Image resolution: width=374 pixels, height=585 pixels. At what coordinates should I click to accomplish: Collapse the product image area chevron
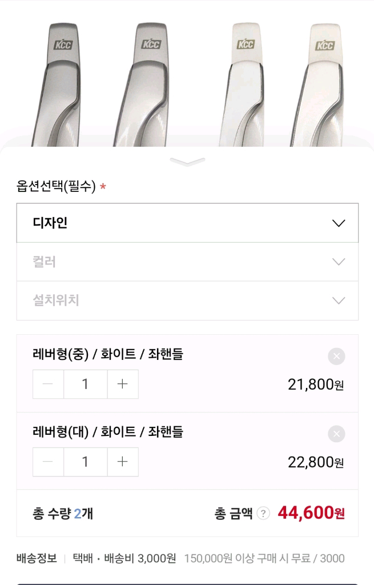pyautogui.click(x=187, y=162)
